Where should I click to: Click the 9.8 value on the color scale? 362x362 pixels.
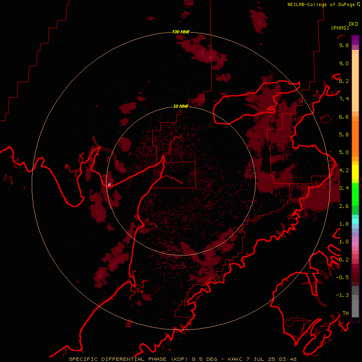pyautogui.click(x=344, y=45)
